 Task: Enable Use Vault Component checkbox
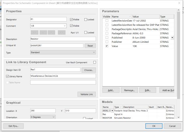(95, 62)
